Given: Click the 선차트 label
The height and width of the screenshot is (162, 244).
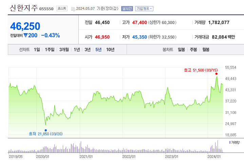Looking at the screenshot, I should (24, 49).
